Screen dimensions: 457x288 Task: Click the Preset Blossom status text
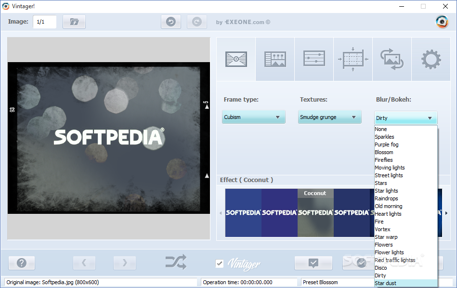[320, 282]
